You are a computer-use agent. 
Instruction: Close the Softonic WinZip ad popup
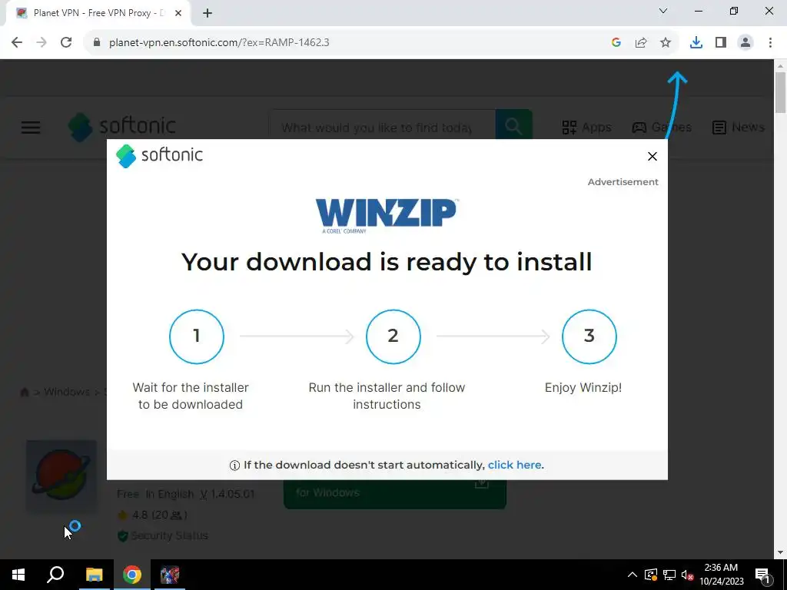[x=652, y=157]
